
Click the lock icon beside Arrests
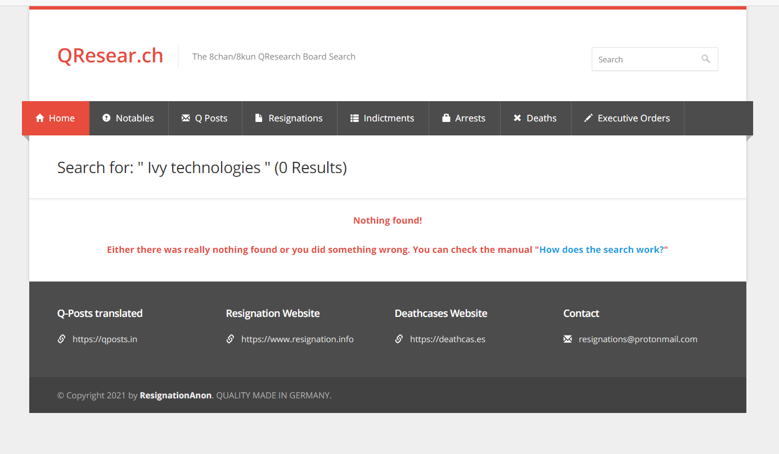446,118
